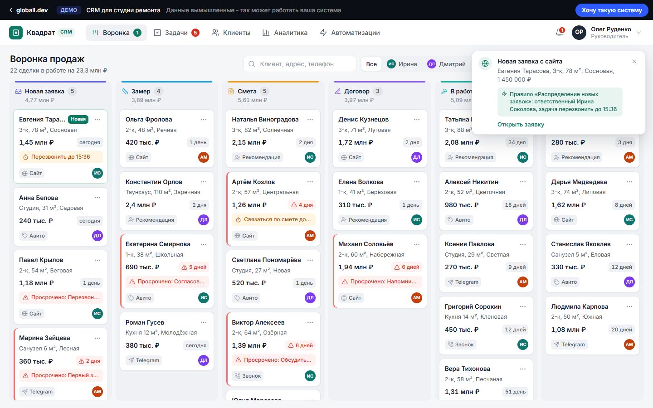Image resolution: width=653 pixels, height=408 pixels.
Task: Click Договор column pen icon
Action: (338, 91)
